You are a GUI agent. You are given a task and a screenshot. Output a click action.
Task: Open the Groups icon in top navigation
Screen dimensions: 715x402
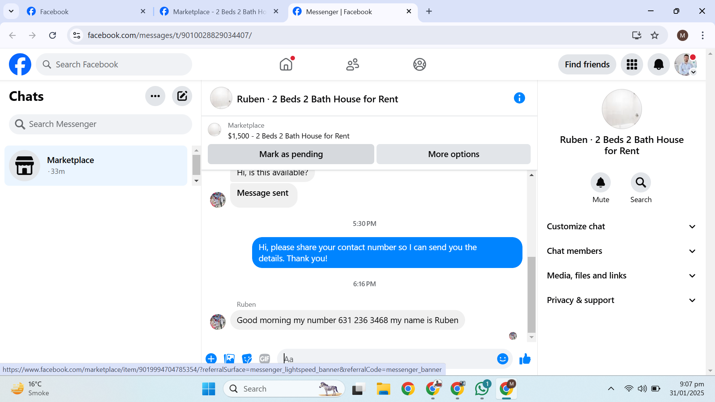pyautogui.click(x=420, y=64)
